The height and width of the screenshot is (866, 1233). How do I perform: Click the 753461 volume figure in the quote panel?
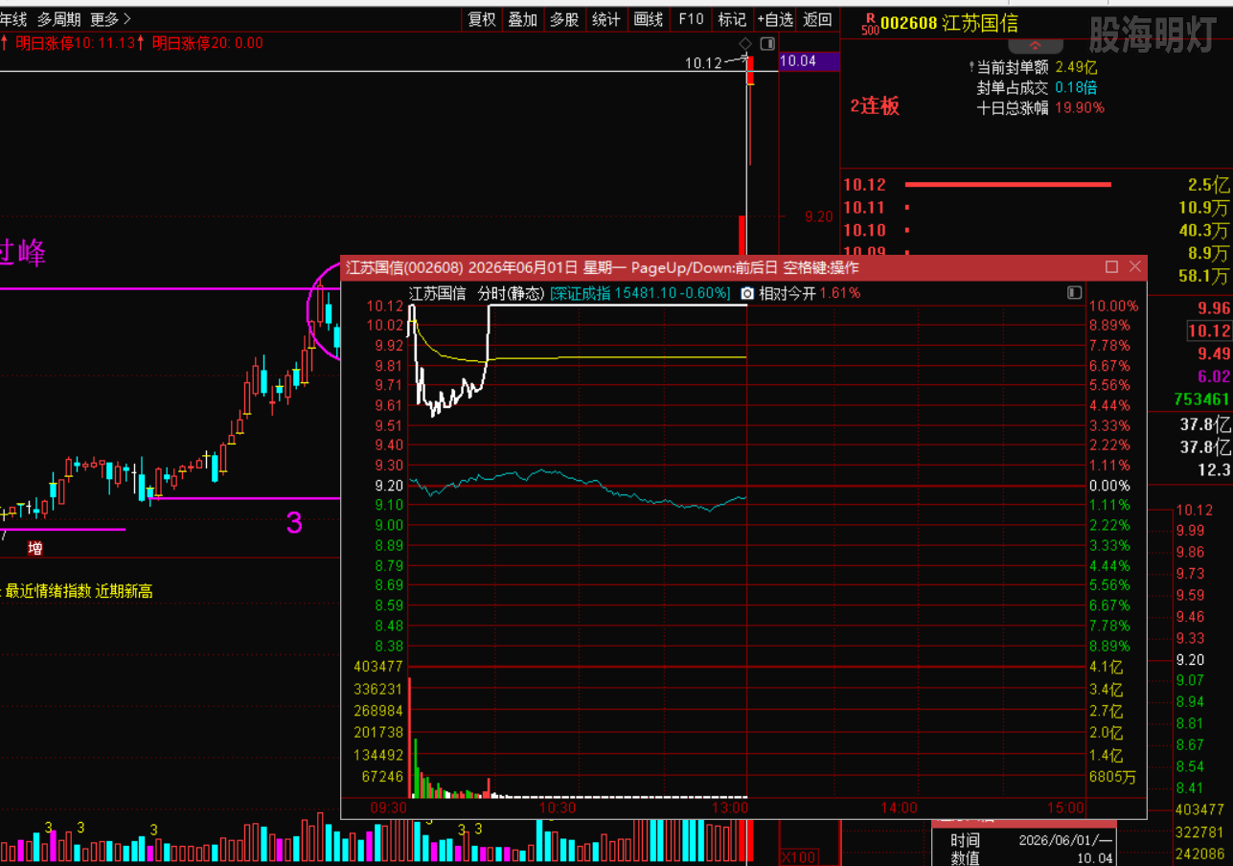[x=1201, y=399]
